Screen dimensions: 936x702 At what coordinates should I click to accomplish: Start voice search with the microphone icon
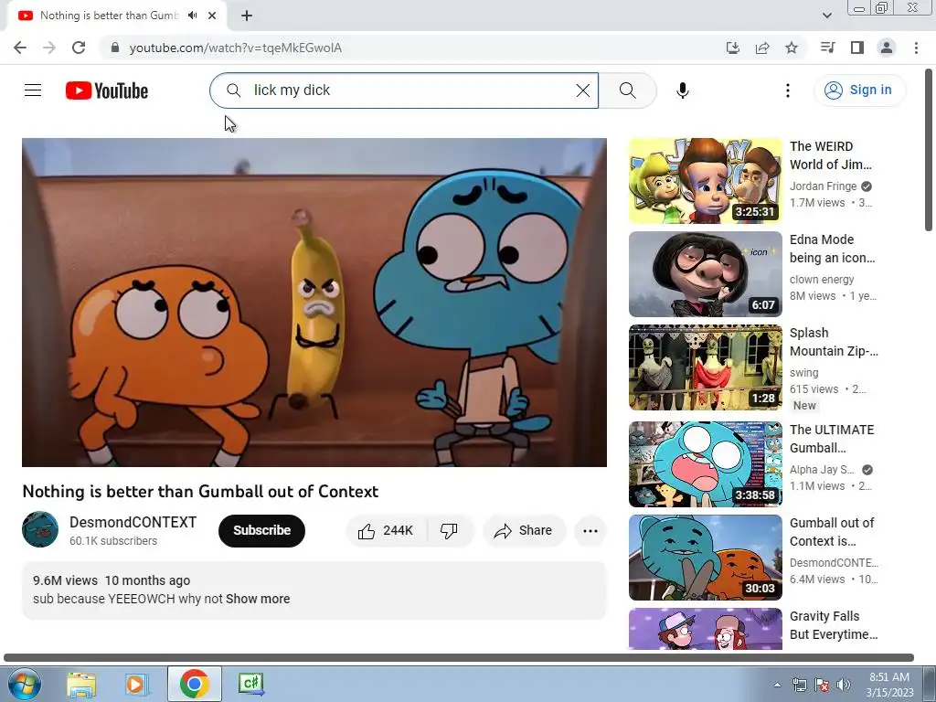682,90
